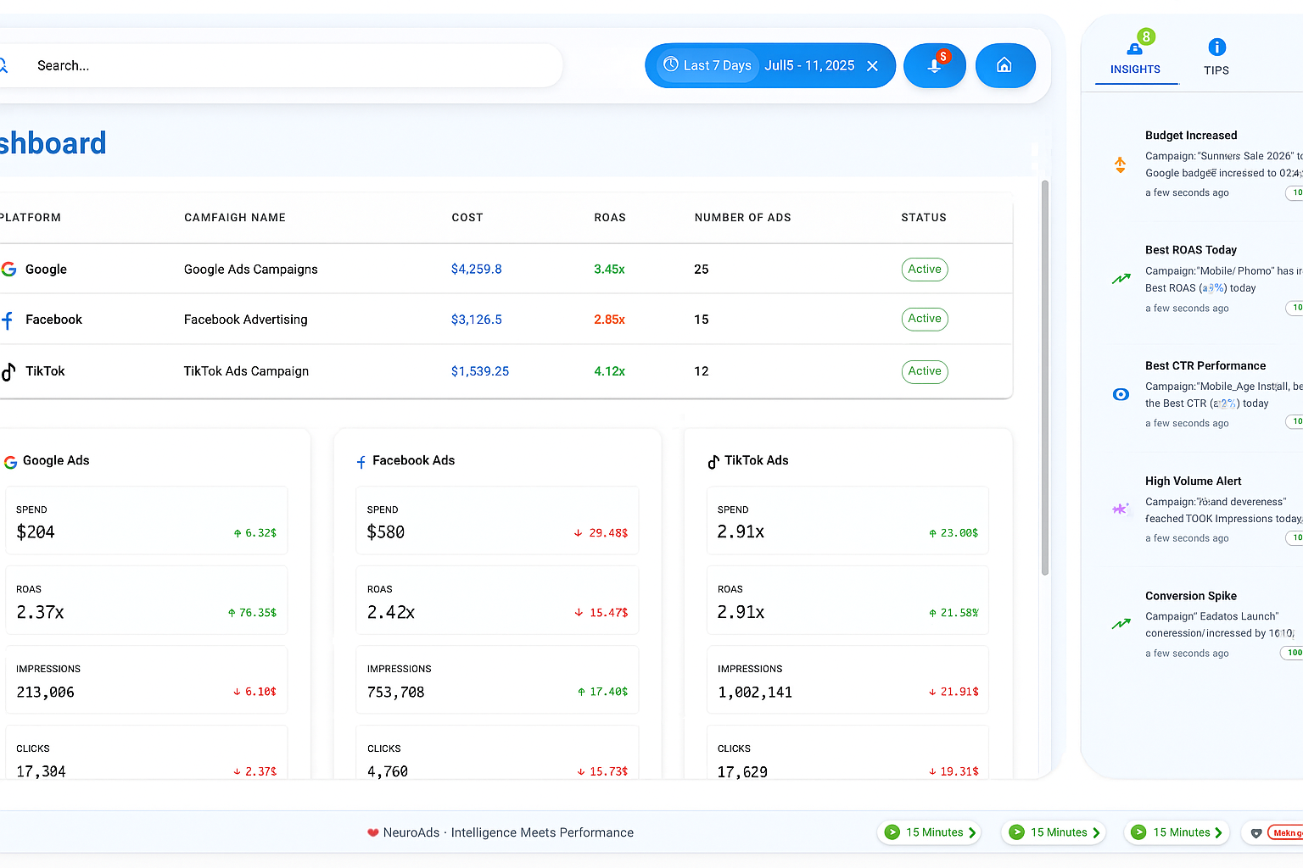Click the eye icon beside Best CTR Performance
The image size is (1303, 868).
tap(1121, 394)
